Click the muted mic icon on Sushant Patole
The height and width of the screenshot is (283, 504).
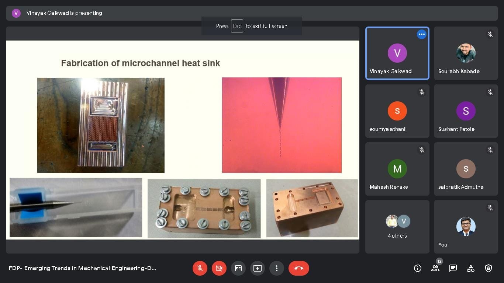[x=490, y=92]
